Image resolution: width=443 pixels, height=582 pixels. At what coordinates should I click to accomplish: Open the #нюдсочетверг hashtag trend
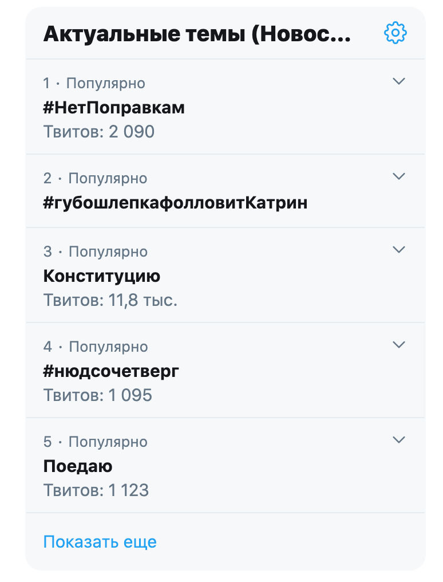[x=111, y=371]
